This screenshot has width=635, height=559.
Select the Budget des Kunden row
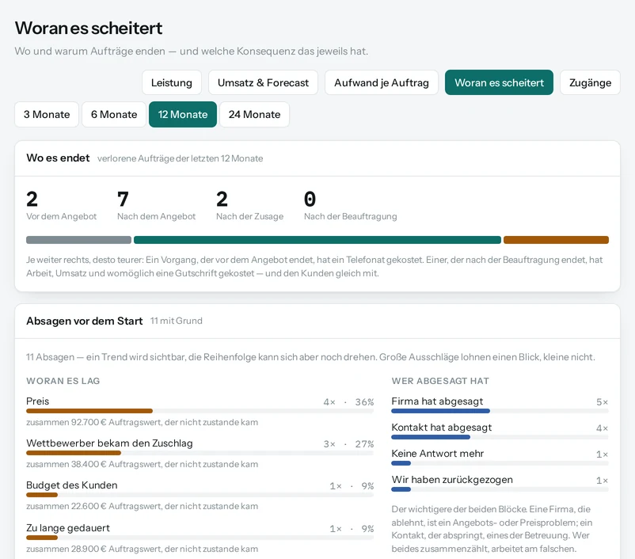[200, 496]
